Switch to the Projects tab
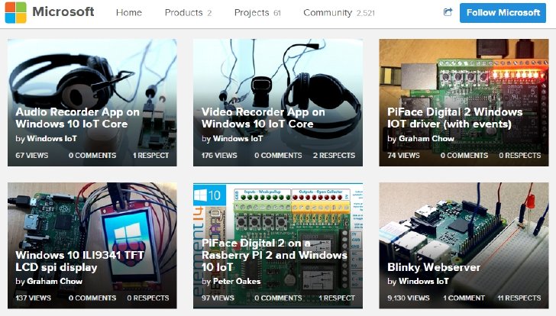 257,13
